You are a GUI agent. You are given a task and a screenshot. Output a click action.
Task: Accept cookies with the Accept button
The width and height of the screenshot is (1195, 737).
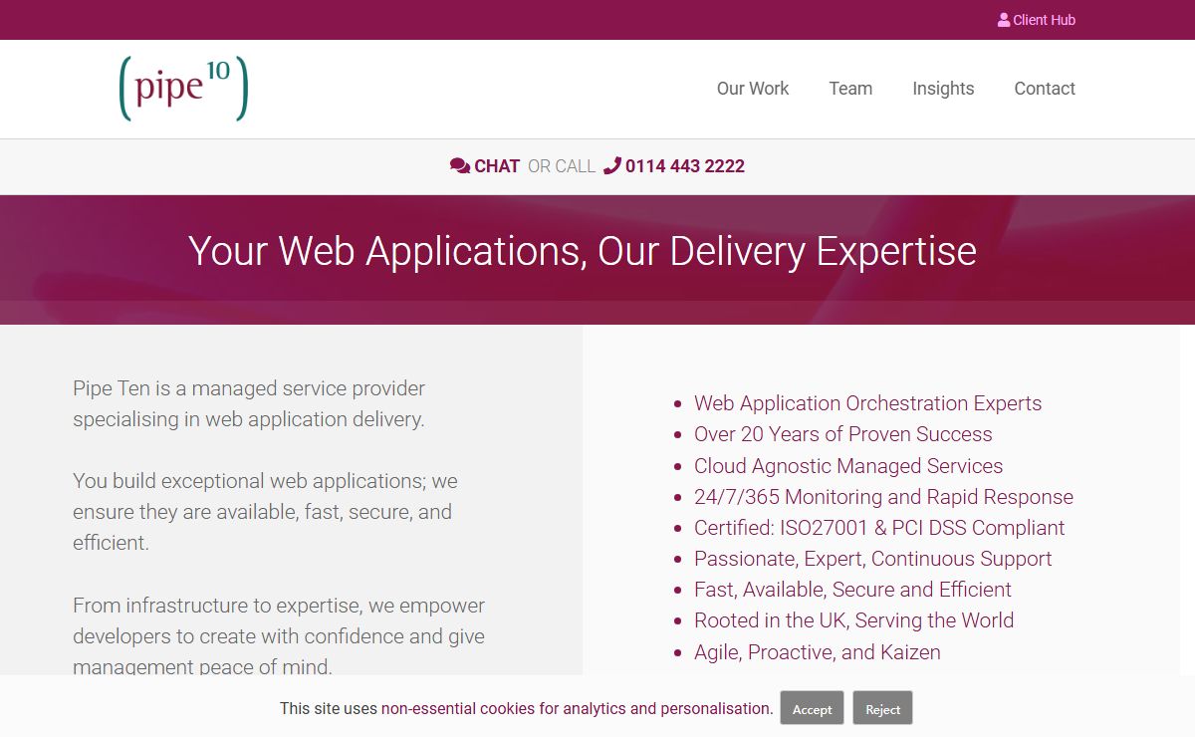pos(812,709)
